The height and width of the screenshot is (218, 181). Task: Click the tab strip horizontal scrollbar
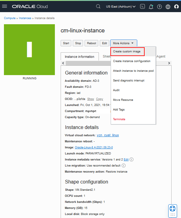click(88, 63)
